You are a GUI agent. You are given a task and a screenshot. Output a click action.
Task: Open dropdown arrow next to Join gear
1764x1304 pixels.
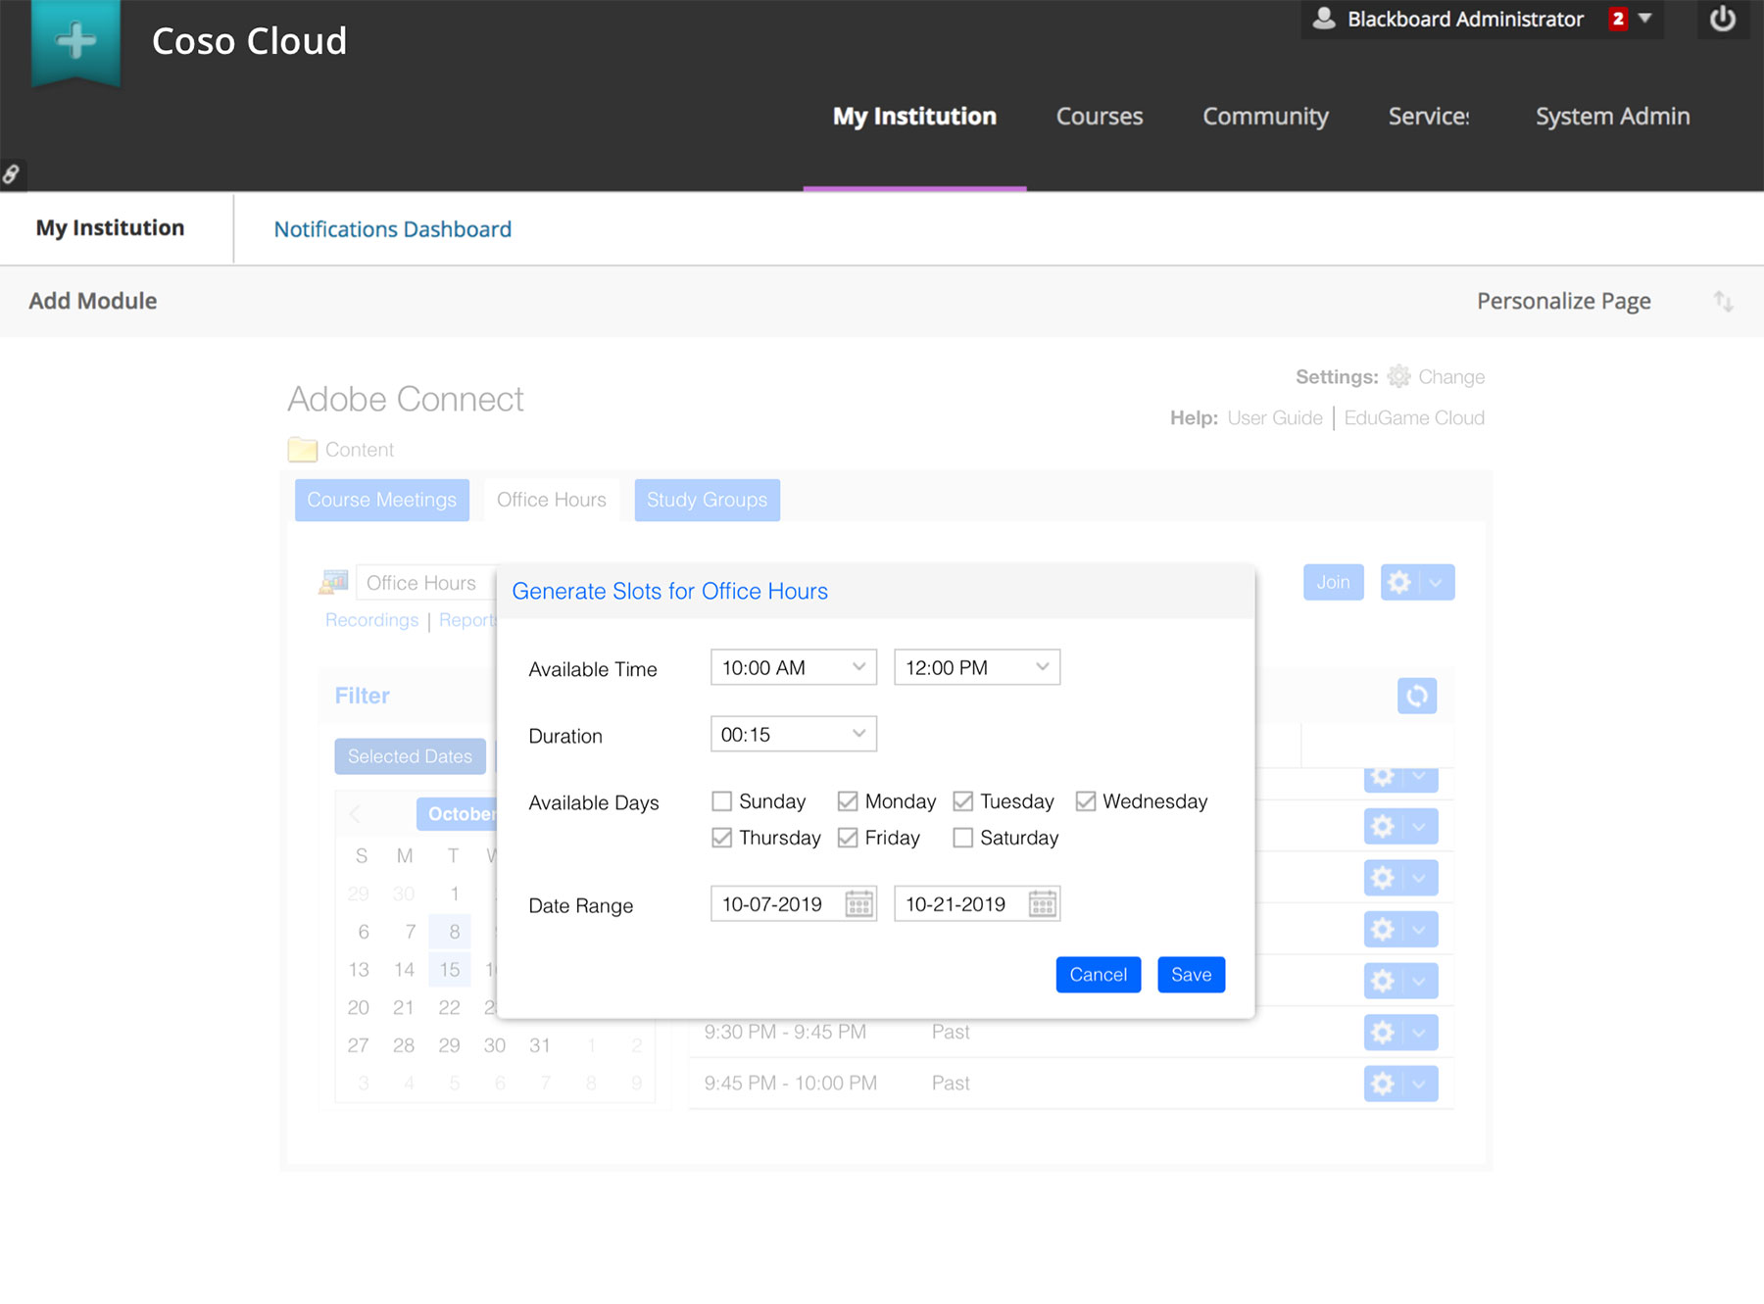tap(1436, 582)
